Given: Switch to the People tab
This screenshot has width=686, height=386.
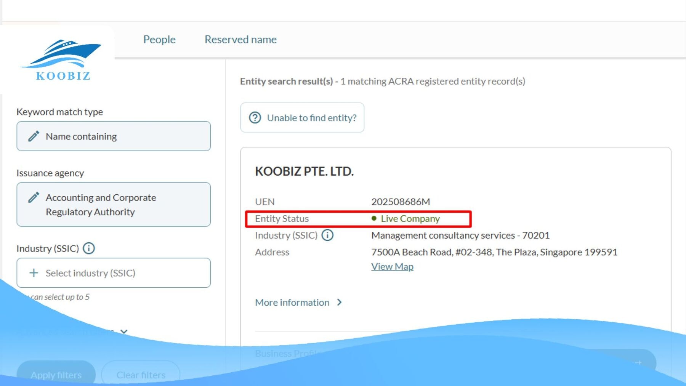Looking at the screenshot, I should (x=159, y=40).
